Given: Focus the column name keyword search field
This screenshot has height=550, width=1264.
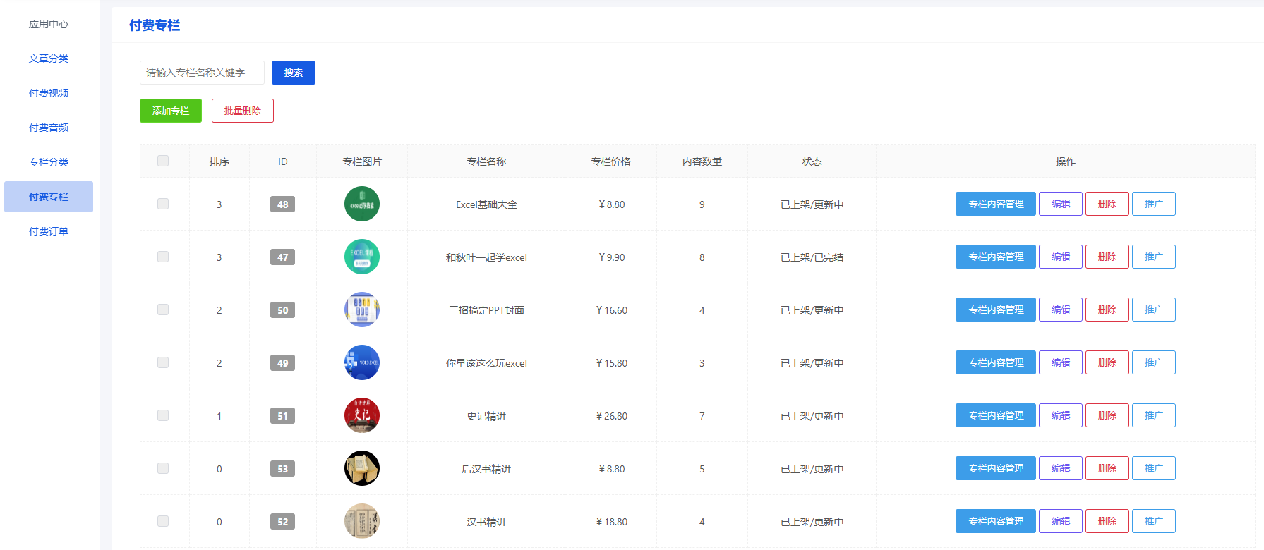Looking at the screenshot, I should coord(202,73).
